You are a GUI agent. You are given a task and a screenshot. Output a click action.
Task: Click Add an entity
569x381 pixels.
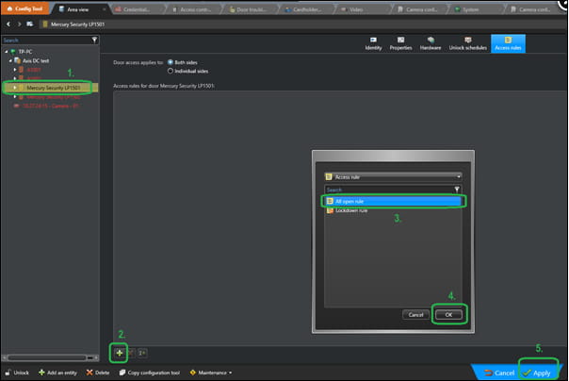click(58, 373)
